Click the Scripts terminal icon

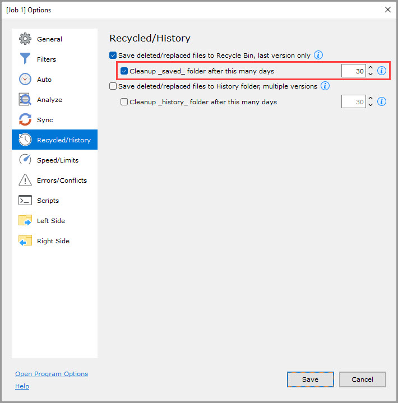point(25,201)
